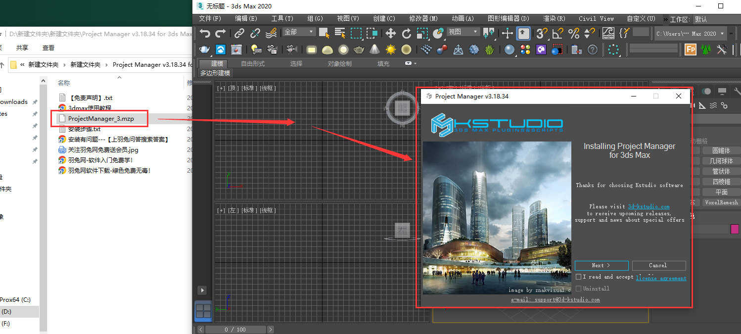Click the Unlink Selection broken-chain icon
The image size is (741, 334).
click(x=255, y=33)
